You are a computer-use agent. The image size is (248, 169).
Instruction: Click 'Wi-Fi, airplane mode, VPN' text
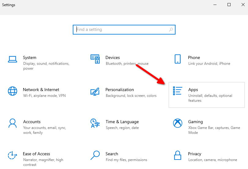44,96
